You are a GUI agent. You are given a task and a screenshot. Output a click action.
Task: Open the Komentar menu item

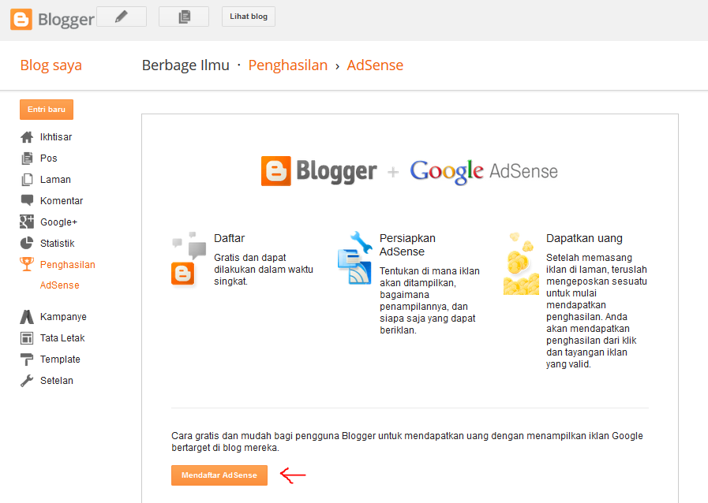coord(62,201)
